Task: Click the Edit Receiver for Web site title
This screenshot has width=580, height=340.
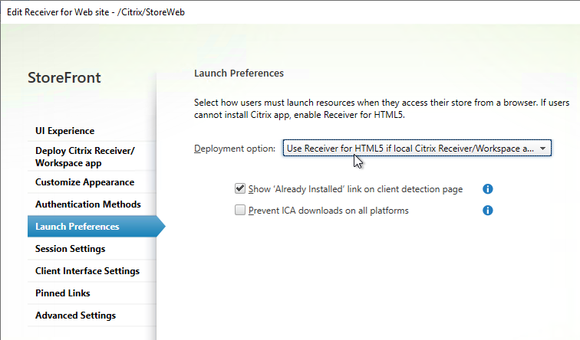Action: tap(96, 12)
